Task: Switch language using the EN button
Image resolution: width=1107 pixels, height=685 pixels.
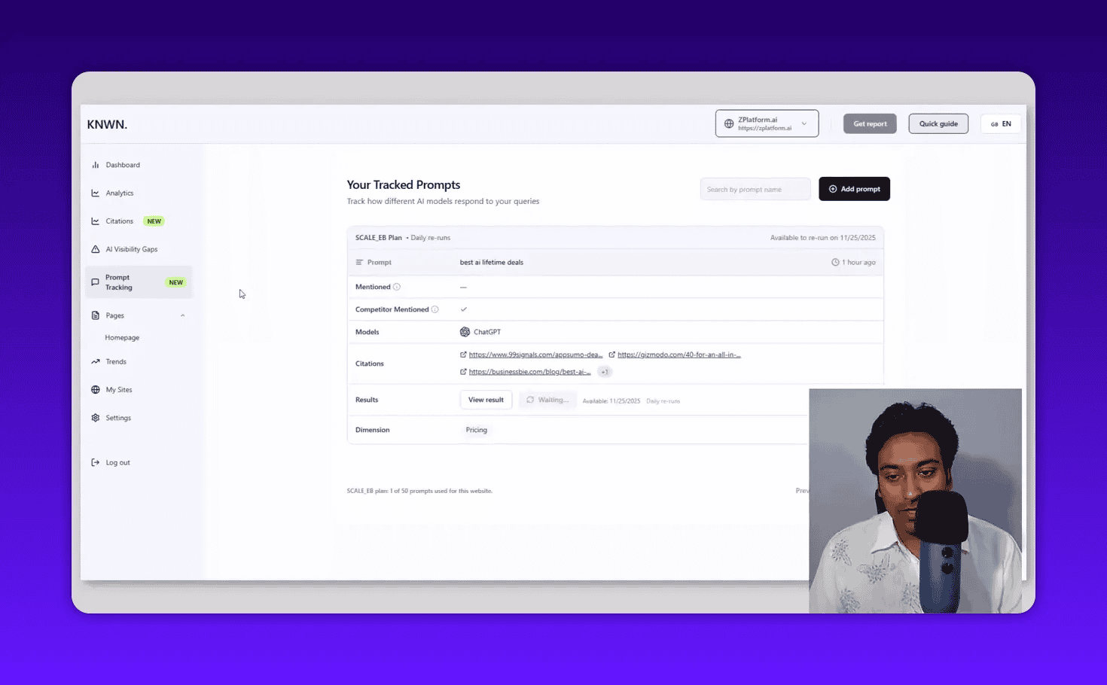Action: click(x=1001, y=124)
